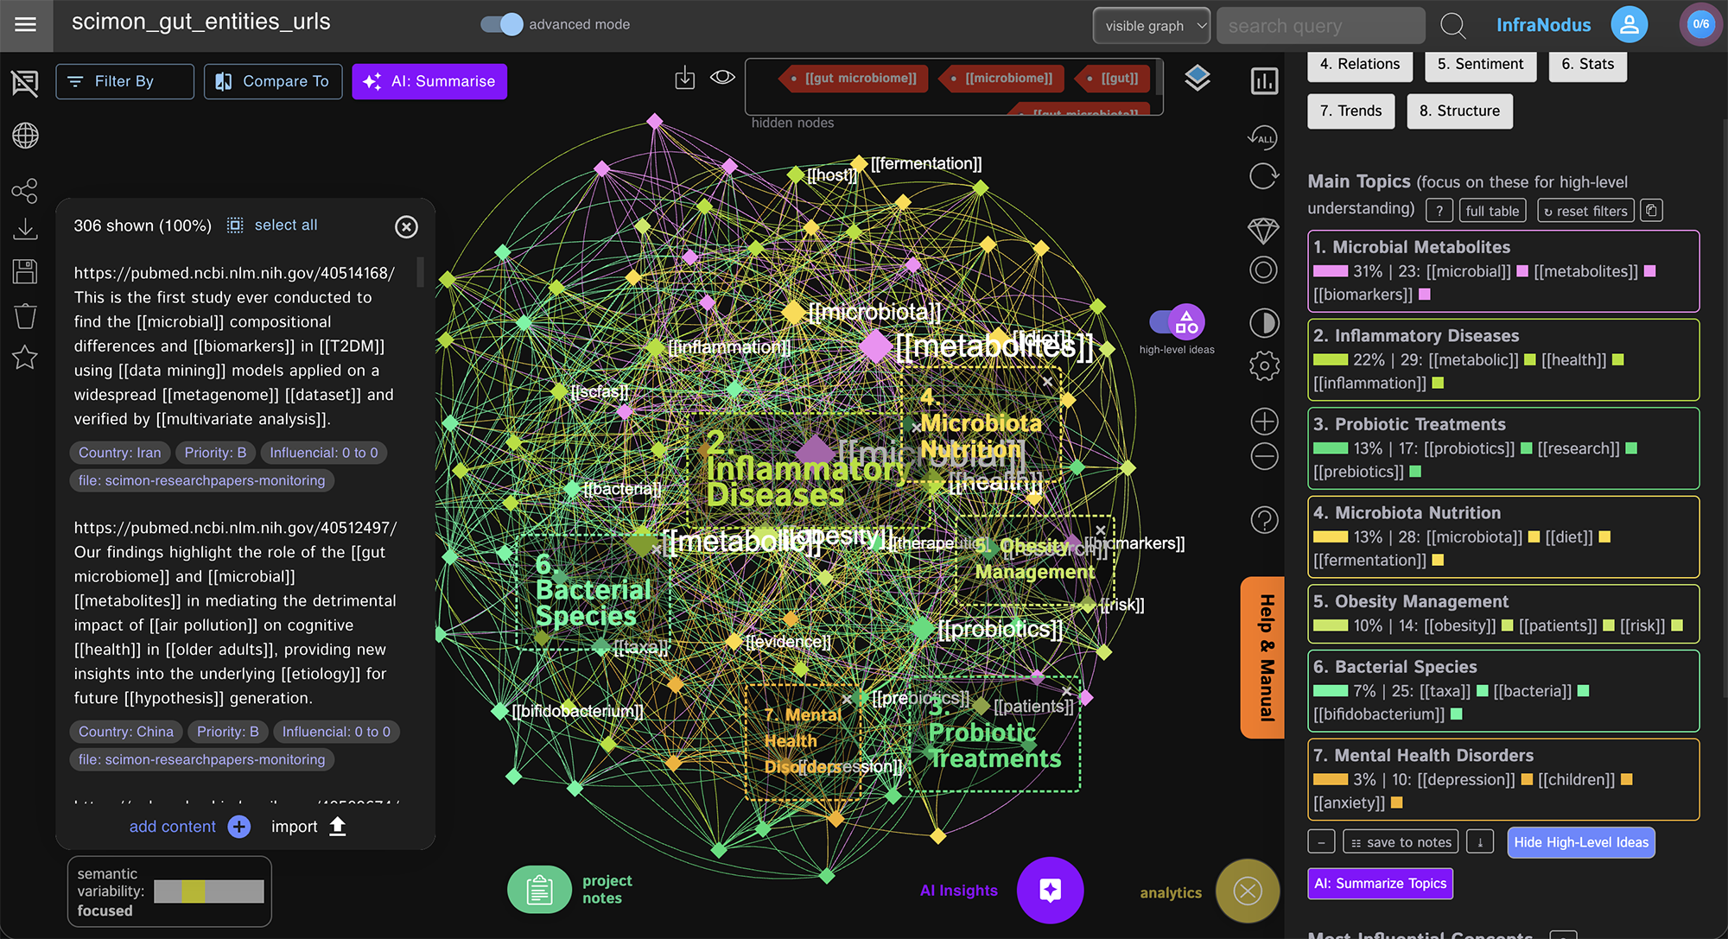Image resolution: width=1728 pixels, height=939 pixels.
Task: Click the reset filters button
Action: (x=1585, y=211)
